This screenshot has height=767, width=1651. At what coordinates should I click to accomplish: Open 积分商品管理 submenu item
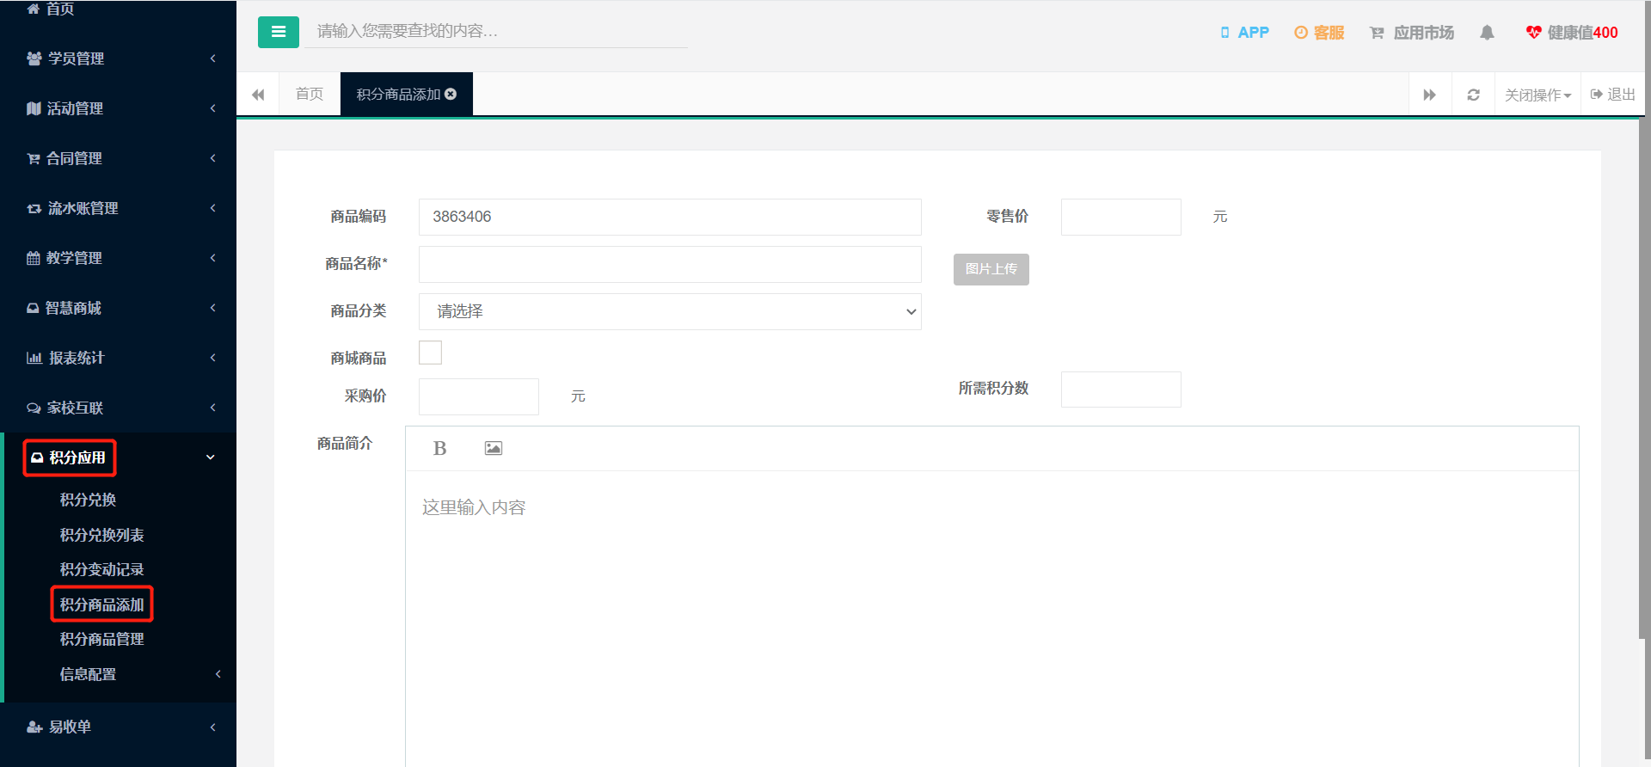pos(101,639)
